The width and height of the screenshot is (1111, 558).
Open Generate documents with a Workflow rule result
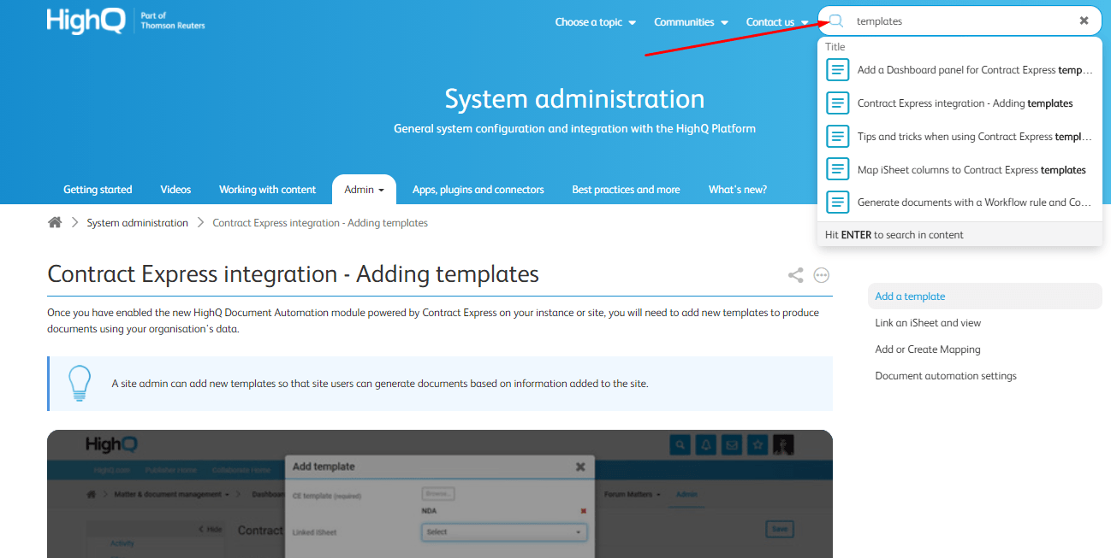(960, 203)
